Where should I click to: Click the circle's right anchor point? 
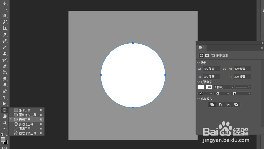[x=165, y=75]
